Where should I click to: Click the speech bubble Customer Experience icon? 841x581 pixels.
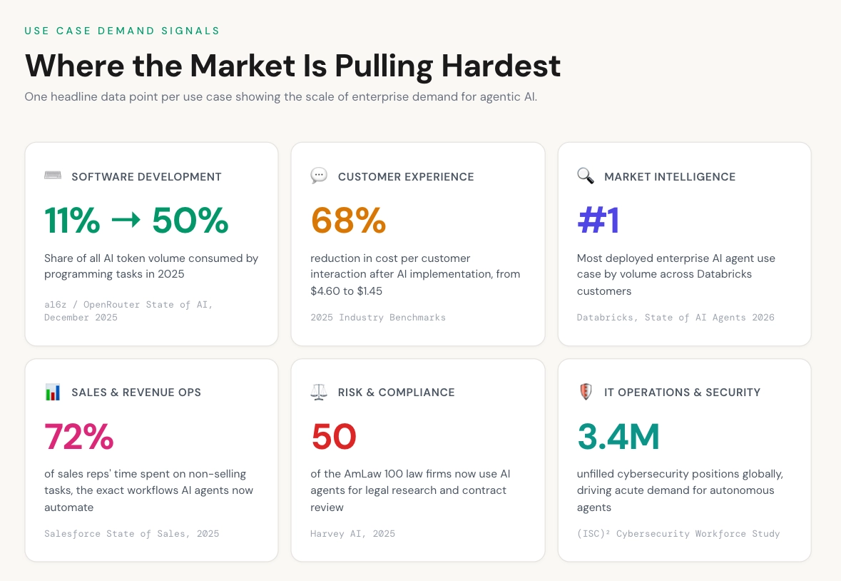pos(319,176)
